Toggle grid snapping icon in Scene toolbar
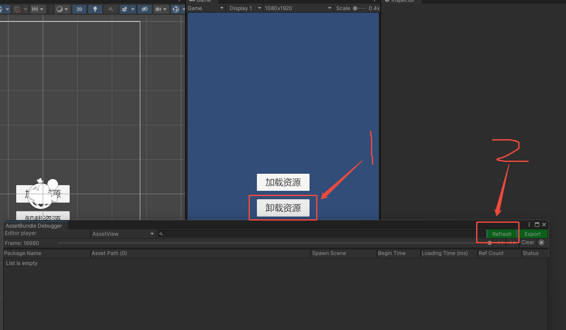 click(17, 9)
